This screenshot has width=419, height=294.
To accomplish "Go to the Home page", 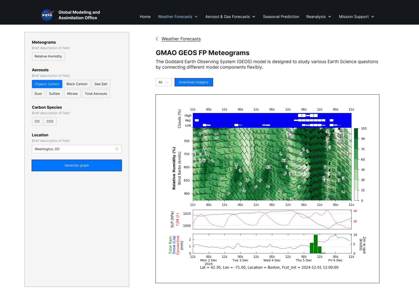I will point(145,17).
